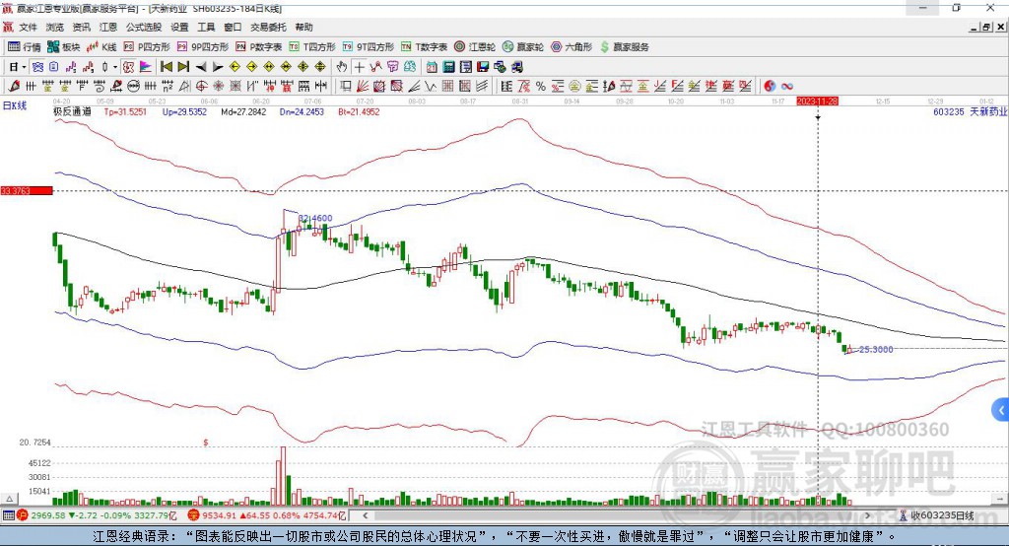Viewport: 1009px width, 546px height.
Task: Select the red circular target tool
Action: point(201,86)
